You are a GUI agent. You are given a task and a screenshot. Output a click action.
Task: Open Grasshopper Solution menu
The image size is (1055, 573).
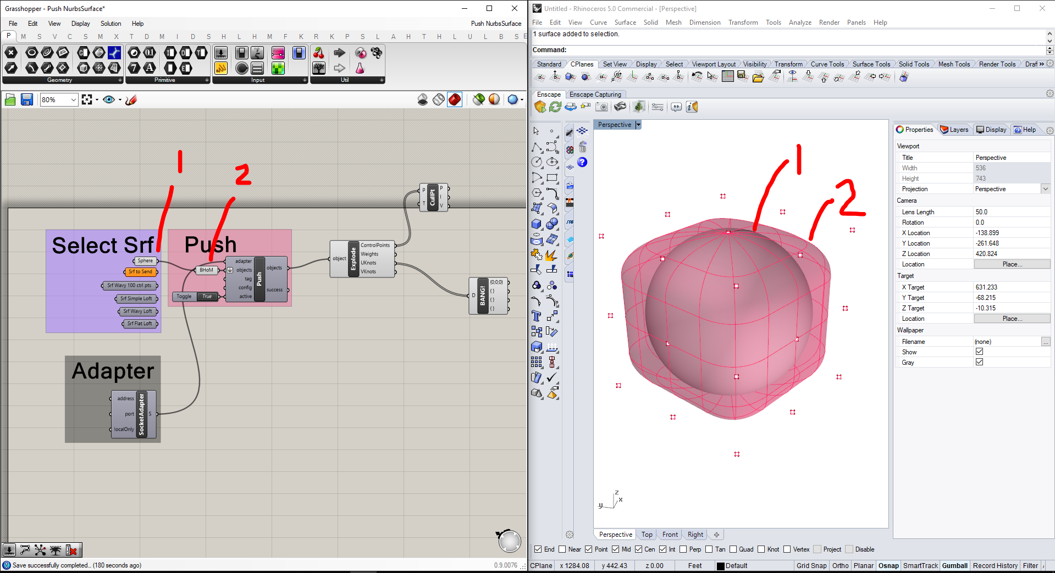pos(111,24)
